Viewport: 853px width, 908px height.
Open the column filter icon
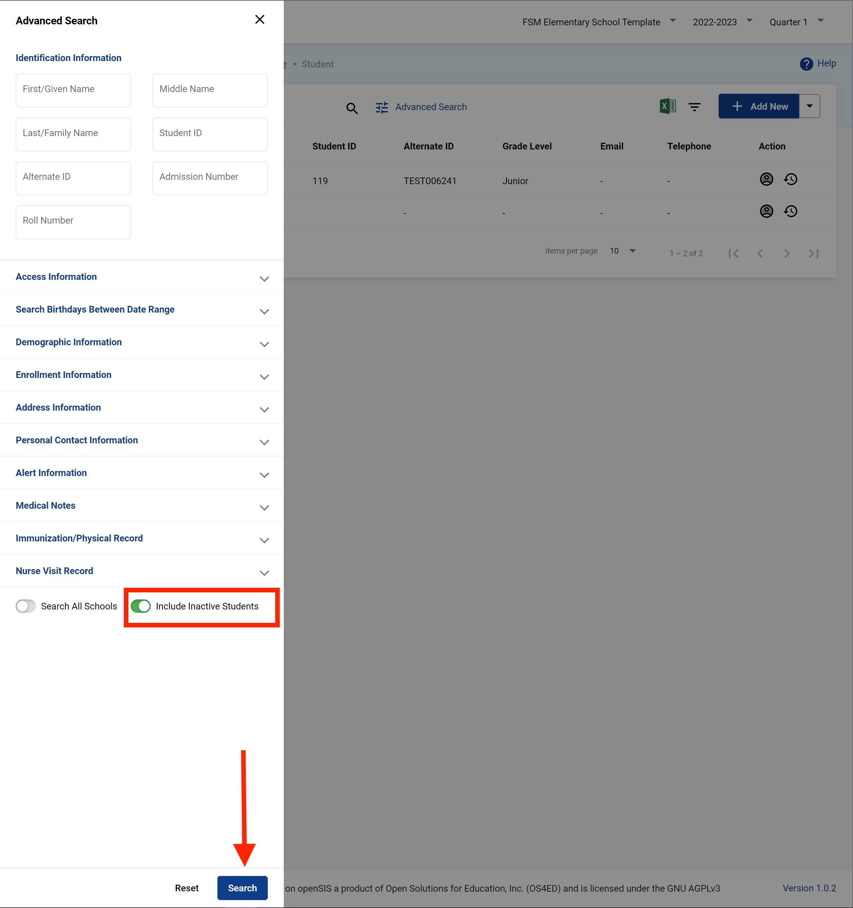694,107
